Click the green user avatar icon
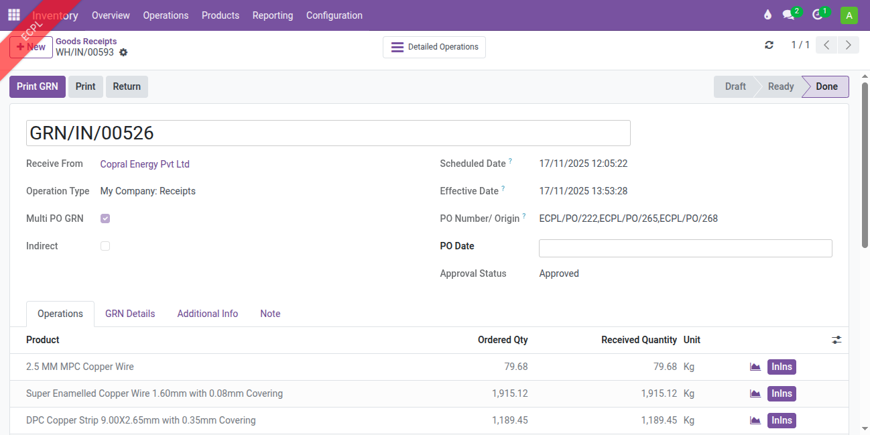 849,15
